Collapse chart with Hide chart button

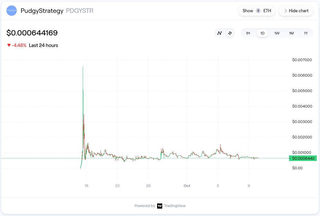coord(296,11)
